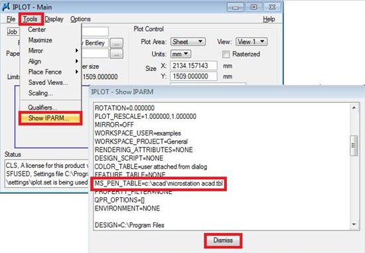This screenshot has width=365, height=253.
Task: Minimize the IPLOT Main window
Action: 236,7
